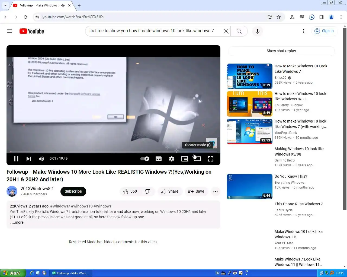Enter full screen mode
The width and height of the screenshot is (347, 277).
tap(211, 159)
